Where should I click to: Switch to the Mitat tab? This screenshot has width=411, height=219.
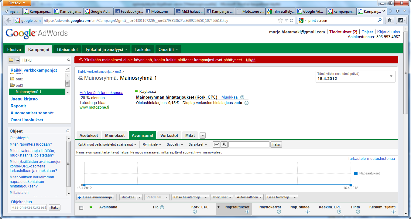[190, 136]
